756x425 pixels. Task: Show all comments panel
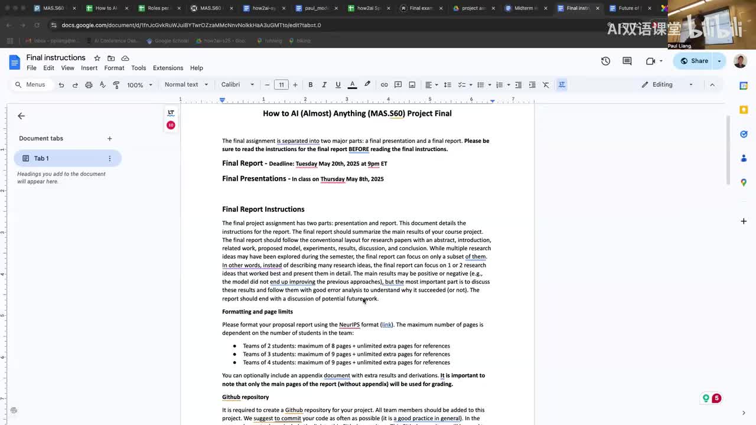click(x=627, y=61)
